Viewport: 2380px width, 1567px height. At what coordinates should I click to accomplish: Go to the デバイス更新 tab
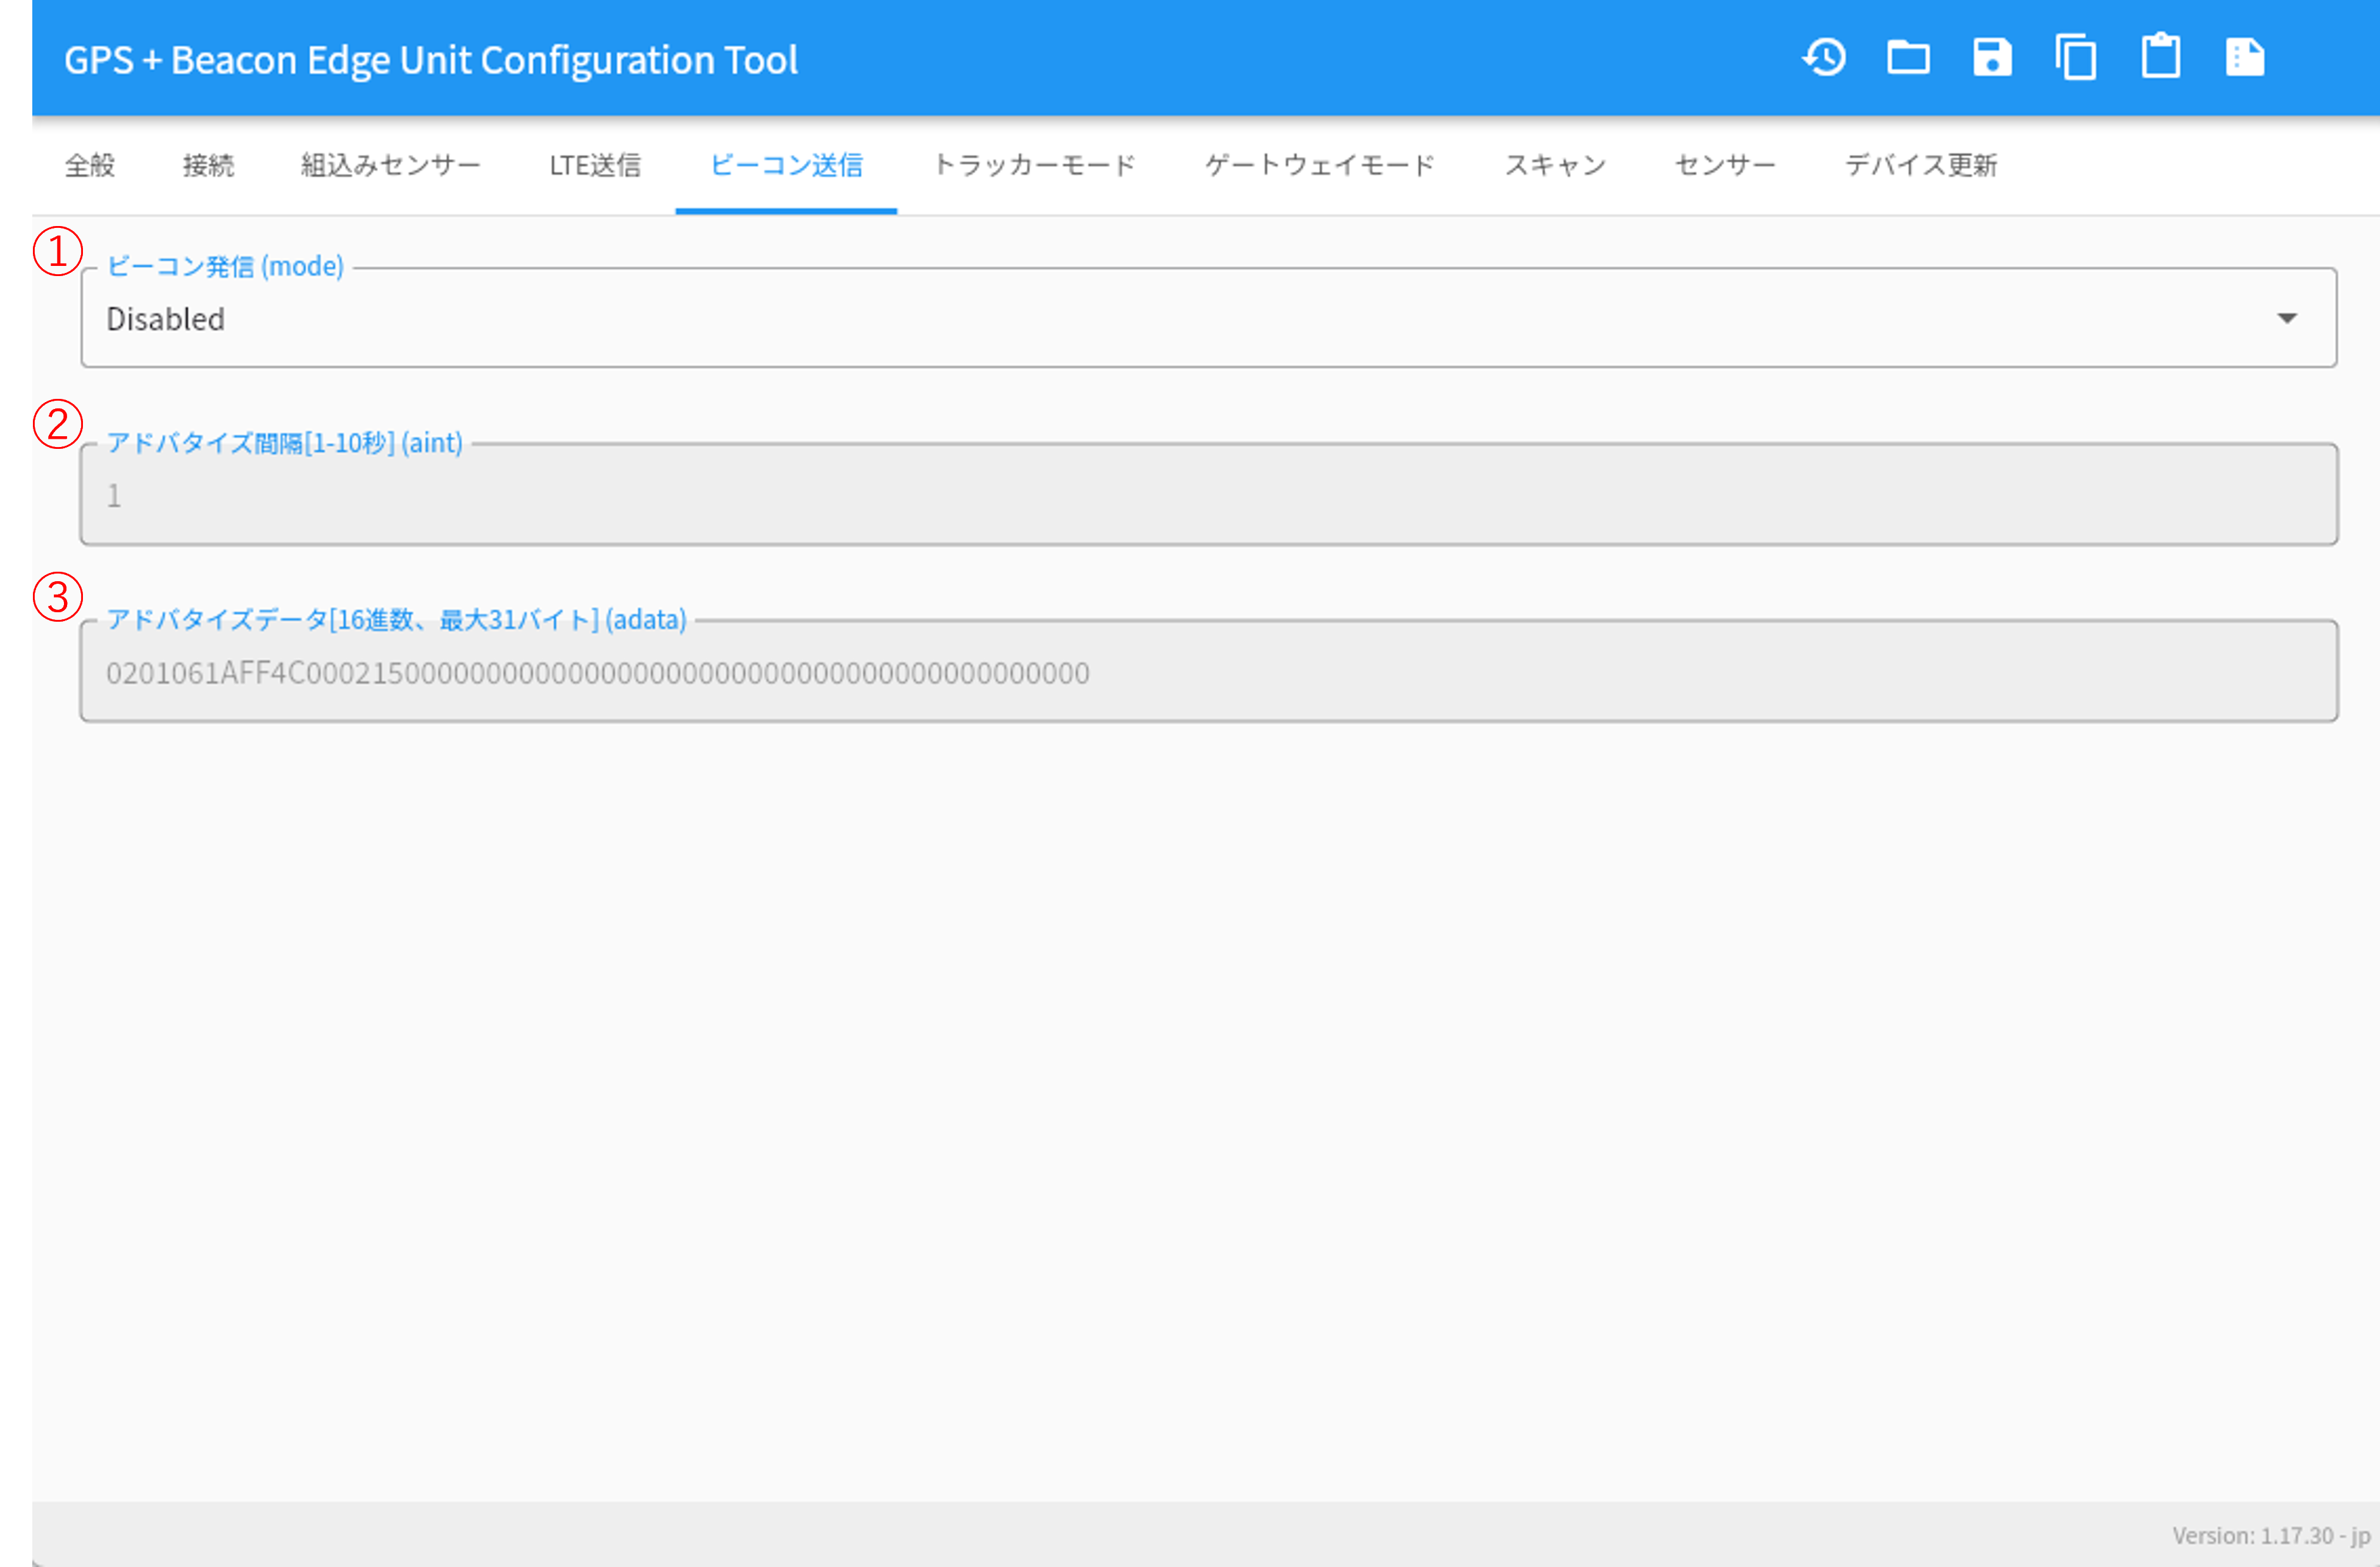pyautogui.click(x=1921, y=165)
